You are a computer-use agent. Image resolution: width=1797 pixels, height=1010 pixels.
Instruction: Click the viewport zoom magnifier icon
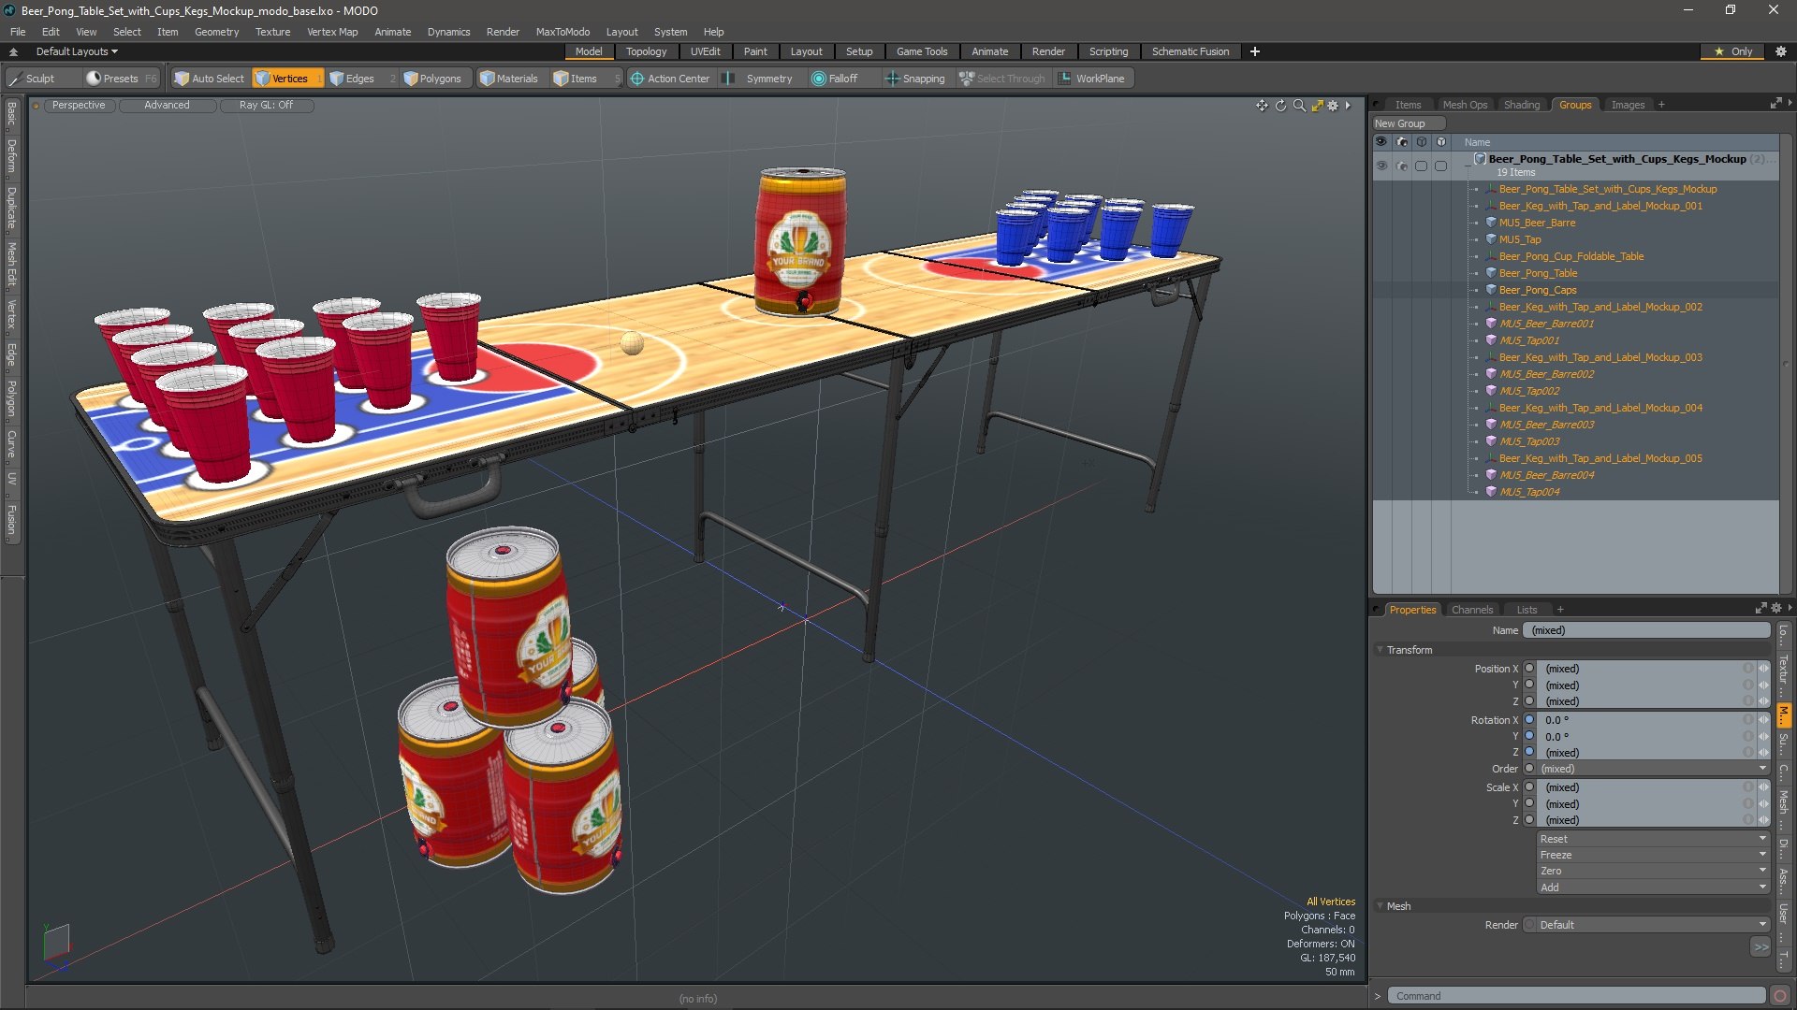[x=1299, y=106]
